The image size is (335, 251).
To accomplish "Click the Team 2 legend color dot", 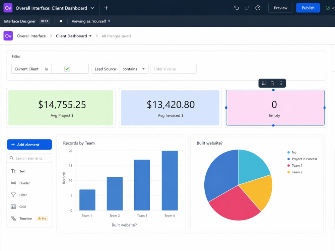I will click(288, 172).
